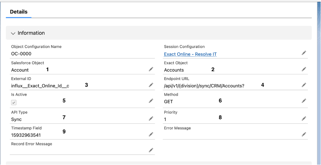321x165 pixels.
Task: Click the timestamp value 15932963541
Action: point(26,135)
